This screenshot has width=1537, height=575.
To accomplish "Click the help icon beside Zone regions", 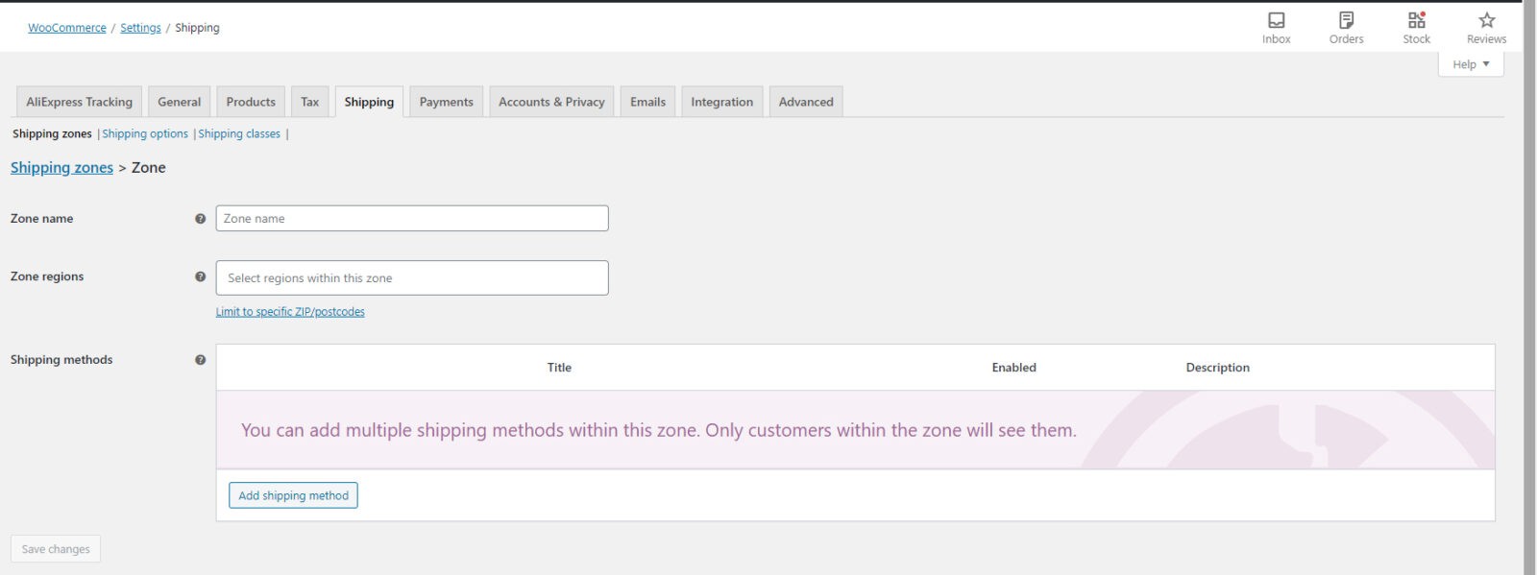I will click(200, 276).
